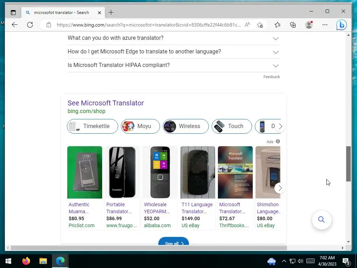Click the See all button
357x268 pixels.
tap(174, 241)
